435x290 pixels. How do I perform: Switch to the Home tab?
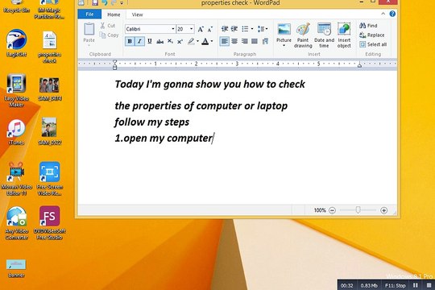(114, 14)
